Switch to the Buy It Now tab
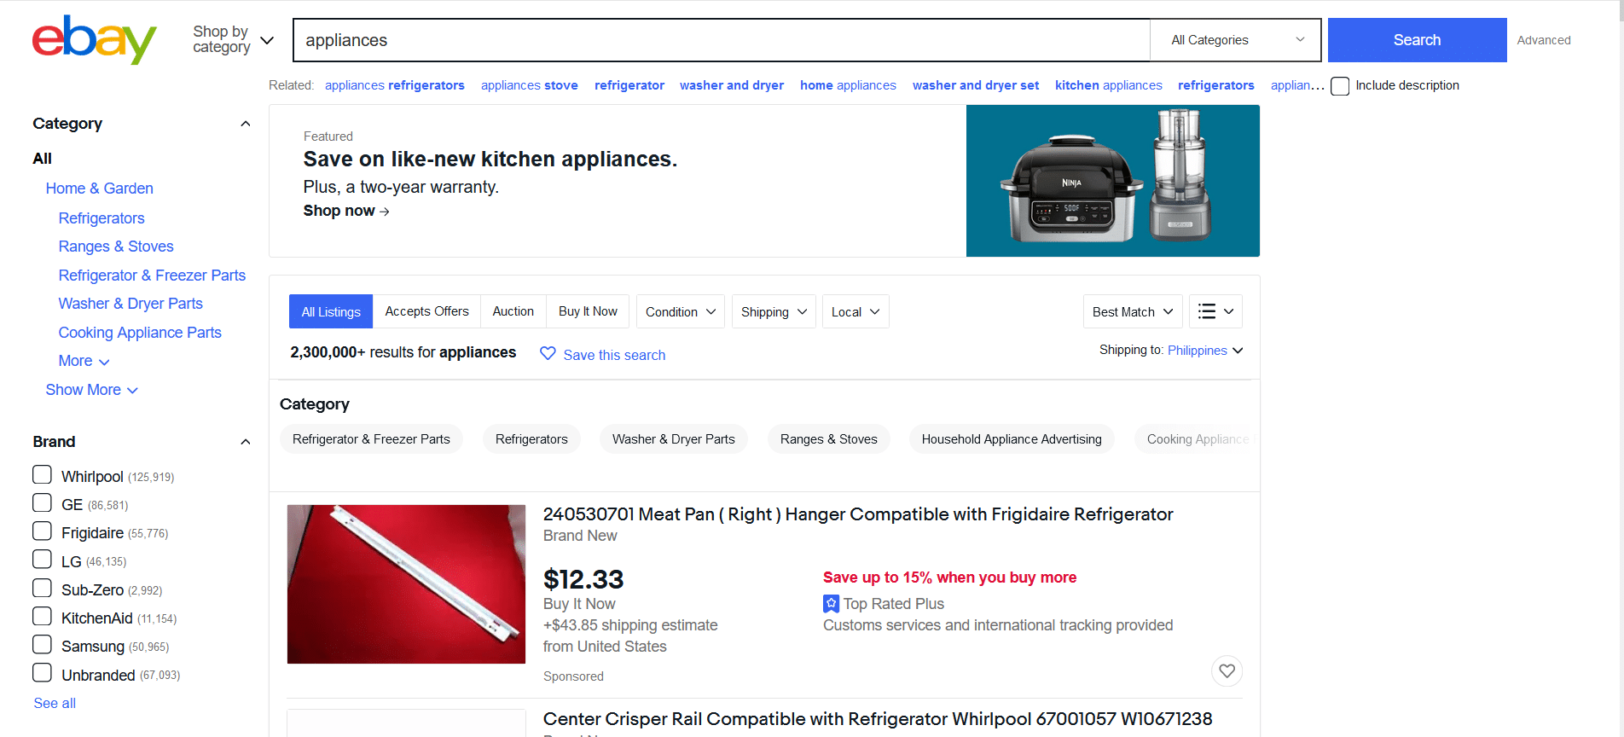The image size is (1624, 737). click(x=588, y=311)
